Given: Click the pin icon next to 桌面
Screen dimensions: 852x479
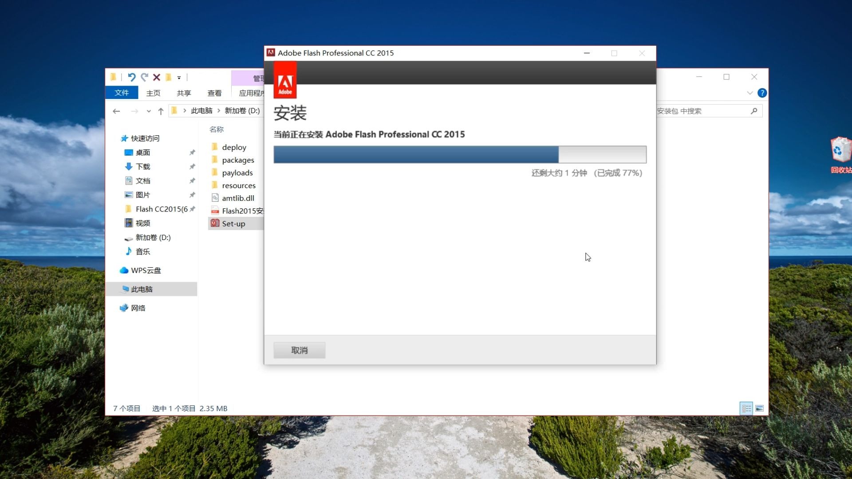Looking at the screenshot, I should (192, 153).
